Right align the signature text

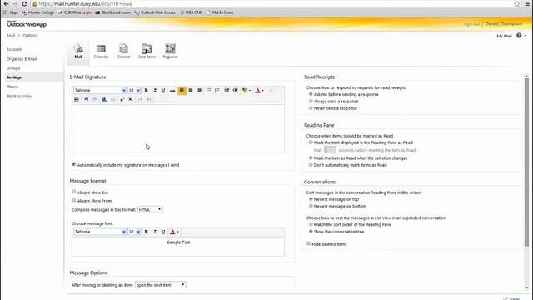point(199,91)
